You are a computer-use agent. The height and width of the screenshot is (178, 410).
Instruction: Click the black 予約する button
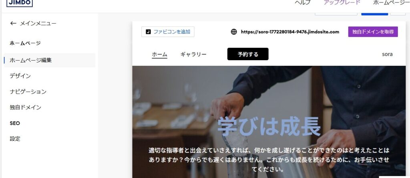pyautogui.click(x=248, y=54)
